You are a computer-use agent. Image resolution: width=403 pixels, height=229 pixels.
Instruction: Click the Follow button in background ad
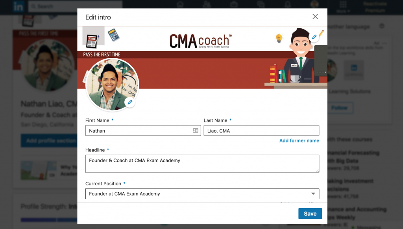pyautogui.click(x=340, y=108)
